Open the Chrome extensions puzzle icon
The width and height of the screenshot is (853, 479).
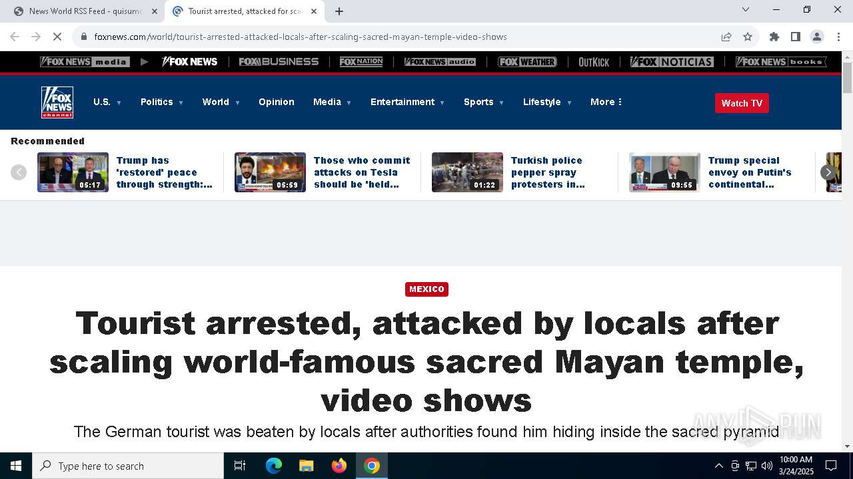(x=774, y=37)
